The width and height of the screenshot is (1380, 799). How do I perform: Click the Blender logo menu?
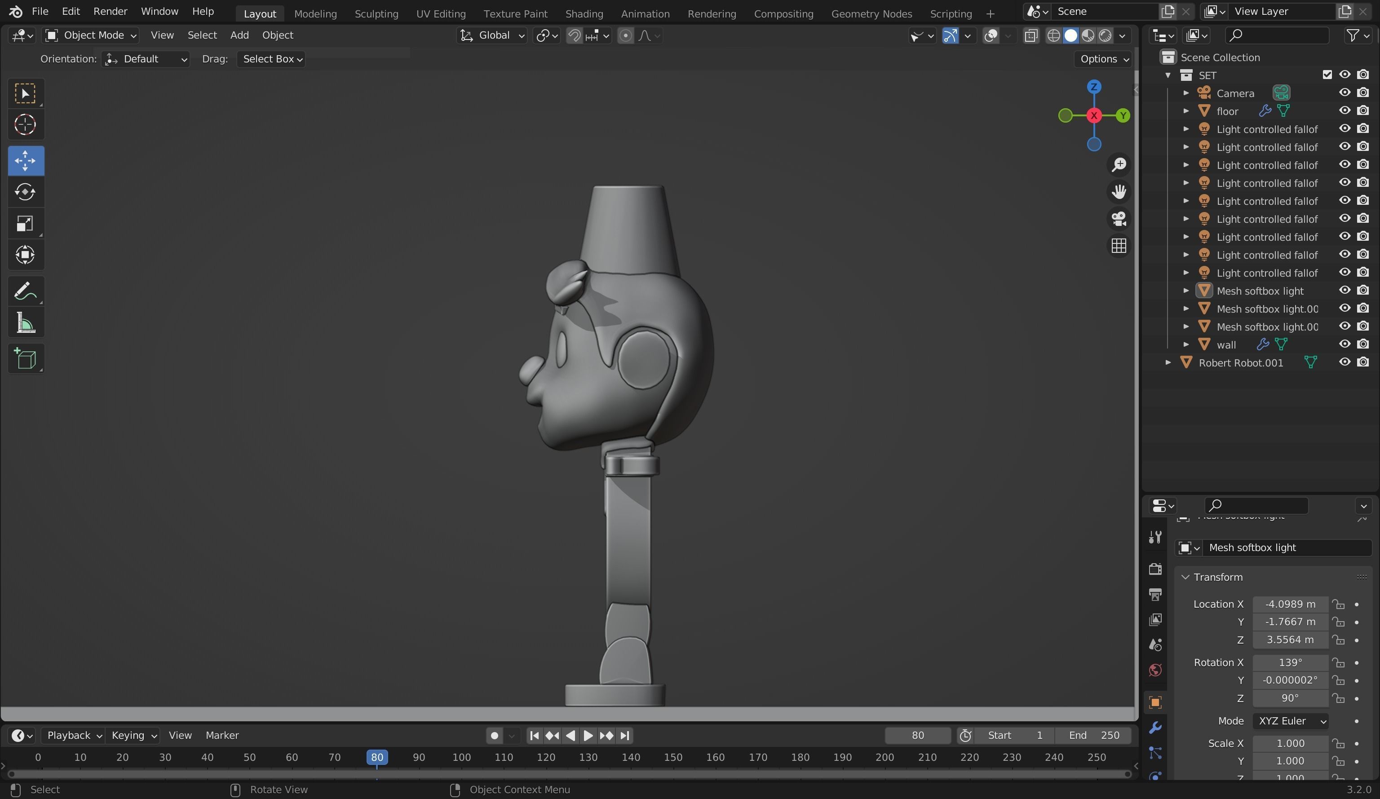[15, 12]
